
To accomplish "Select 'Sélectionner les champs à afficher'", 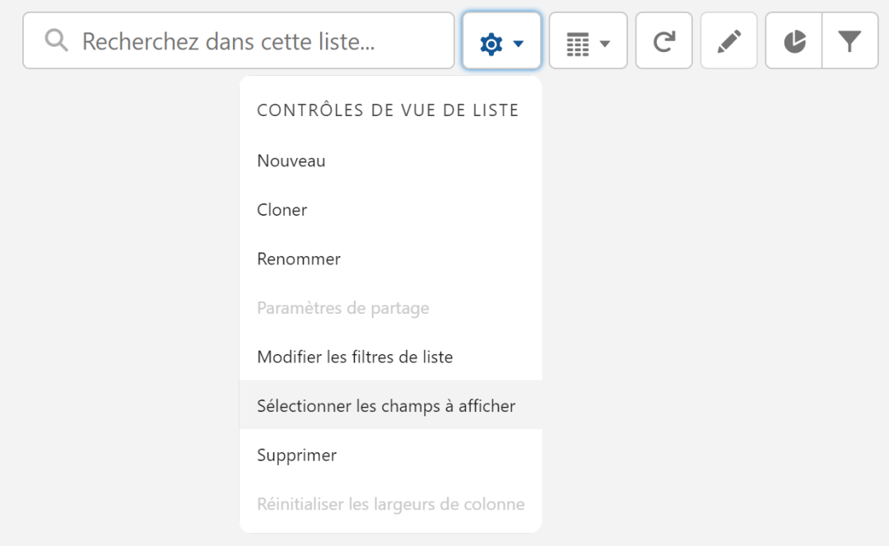I will [x=391, y=406].
